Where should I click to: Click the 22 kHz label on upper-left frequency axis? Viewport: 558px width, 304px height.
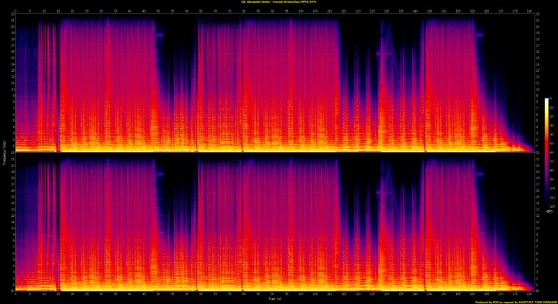click(x=10, y=15)
